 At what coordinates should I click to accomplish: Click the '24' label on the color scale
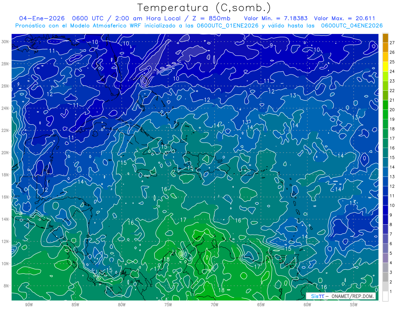pyautogui.click(x=392, y=71)
